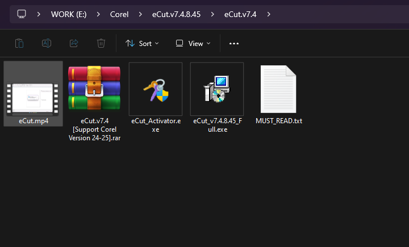Click the Paste toolbar icon
This screenshot has height=247, width=409.
click(19, 43)
